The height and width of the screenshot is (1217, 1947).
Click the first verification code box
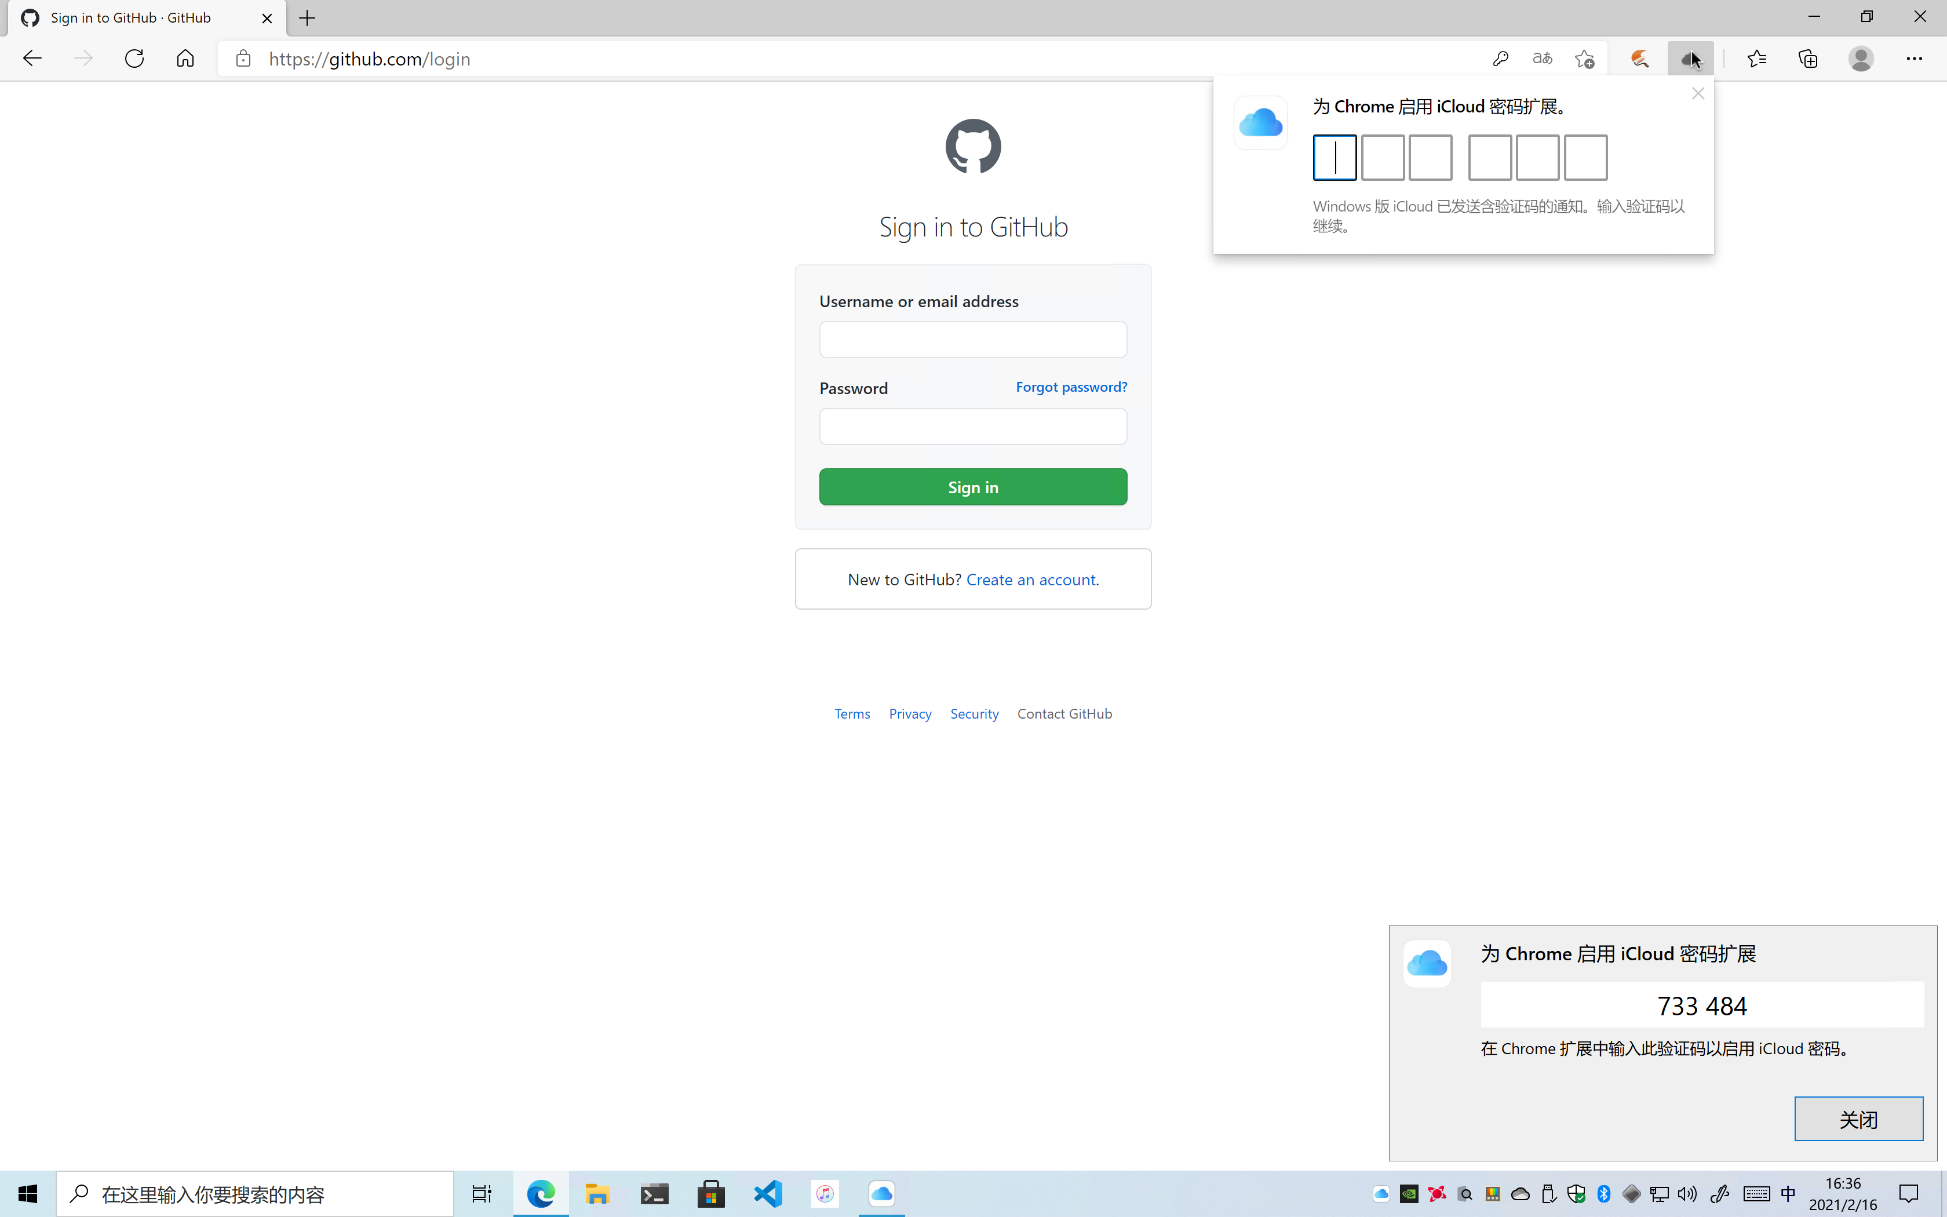click(x=1335, y=158)
